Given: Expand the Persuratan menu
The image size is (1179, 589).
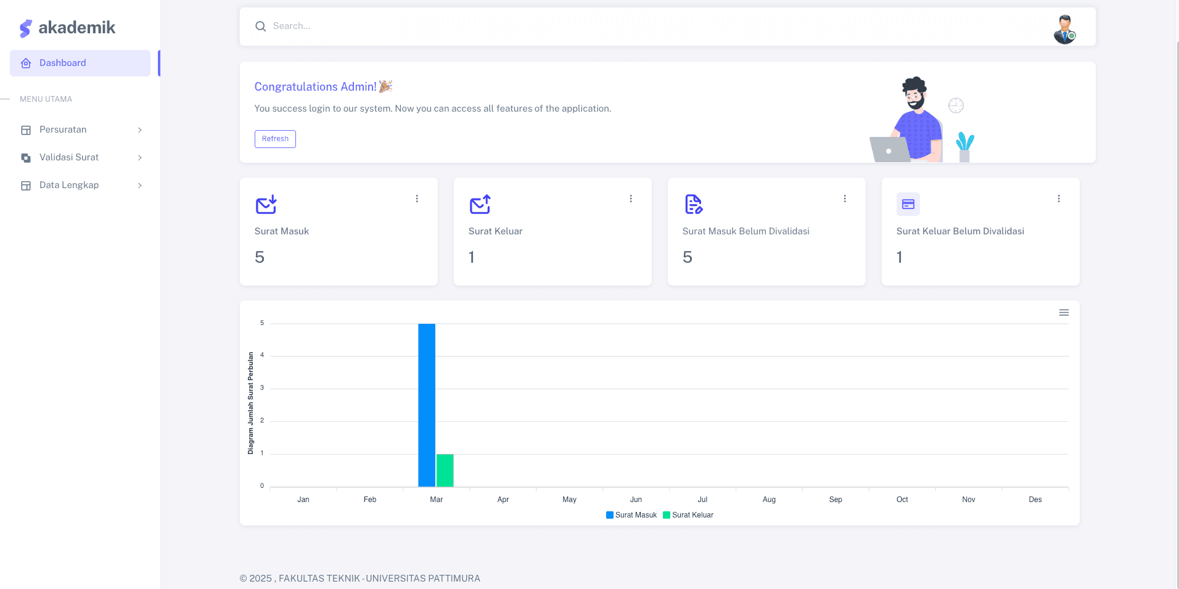Looking at the screenshot, I should (80, 130).
